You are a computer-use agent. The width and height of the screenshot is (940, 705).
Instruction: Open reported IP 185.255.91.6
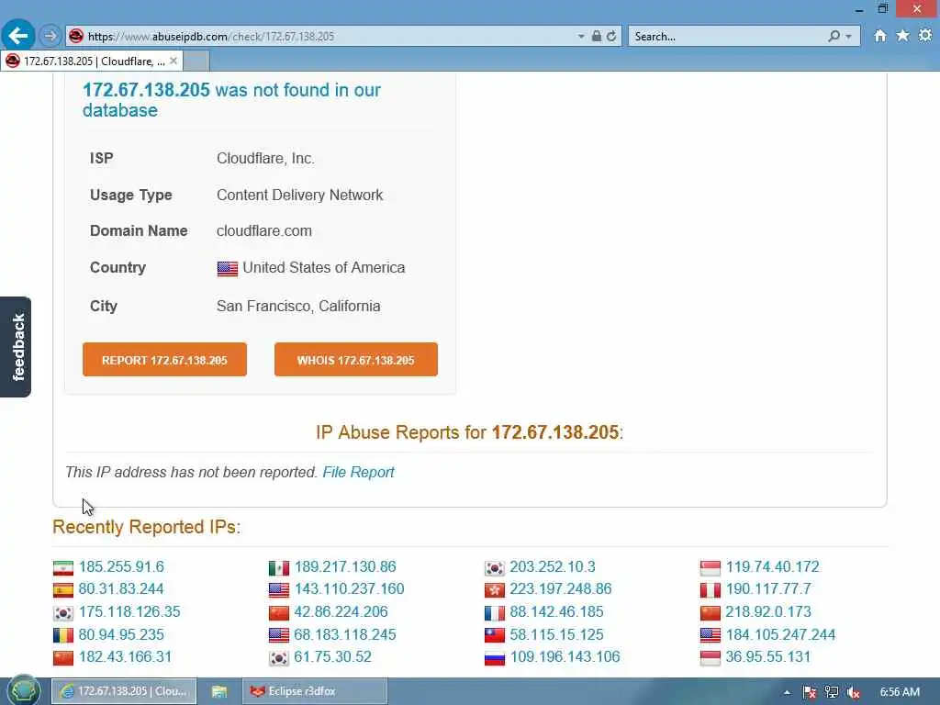(121, 566)
